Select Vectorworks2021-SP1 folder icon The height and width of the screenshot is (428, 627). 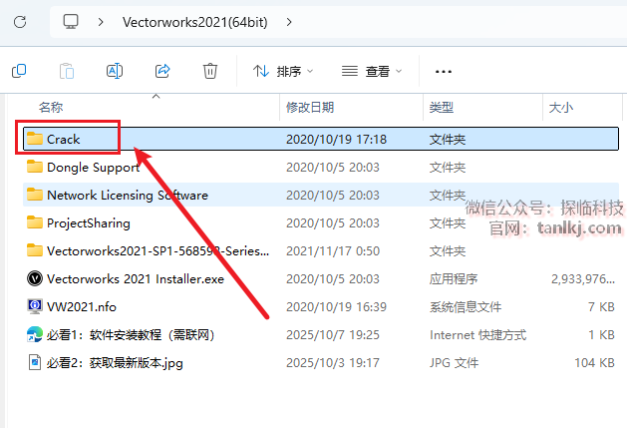pyautogui.click(x=35, y=250)
